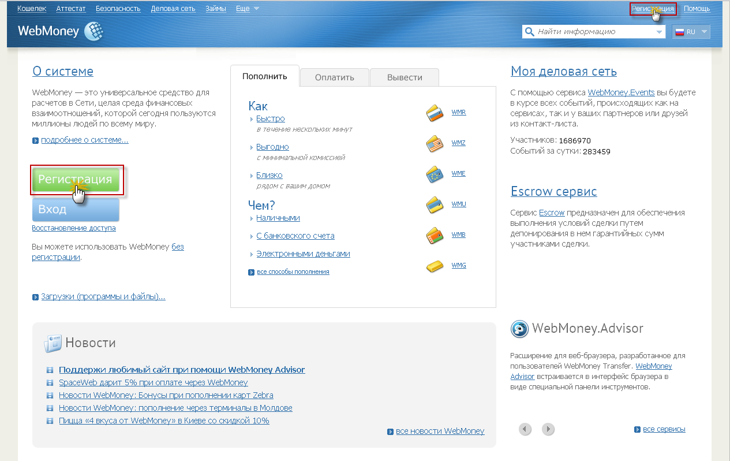This screenshot has width=730, height=461.
Task: Click Регистрация link in top bar
Action: coord(653,9)
